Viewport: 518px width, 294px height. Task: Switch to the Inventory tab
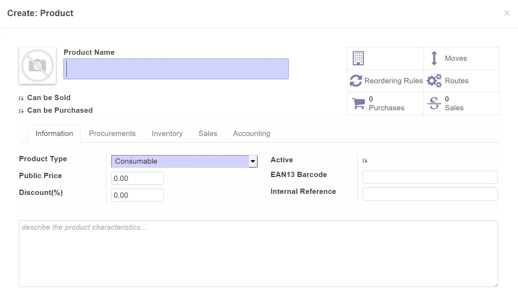167,133
